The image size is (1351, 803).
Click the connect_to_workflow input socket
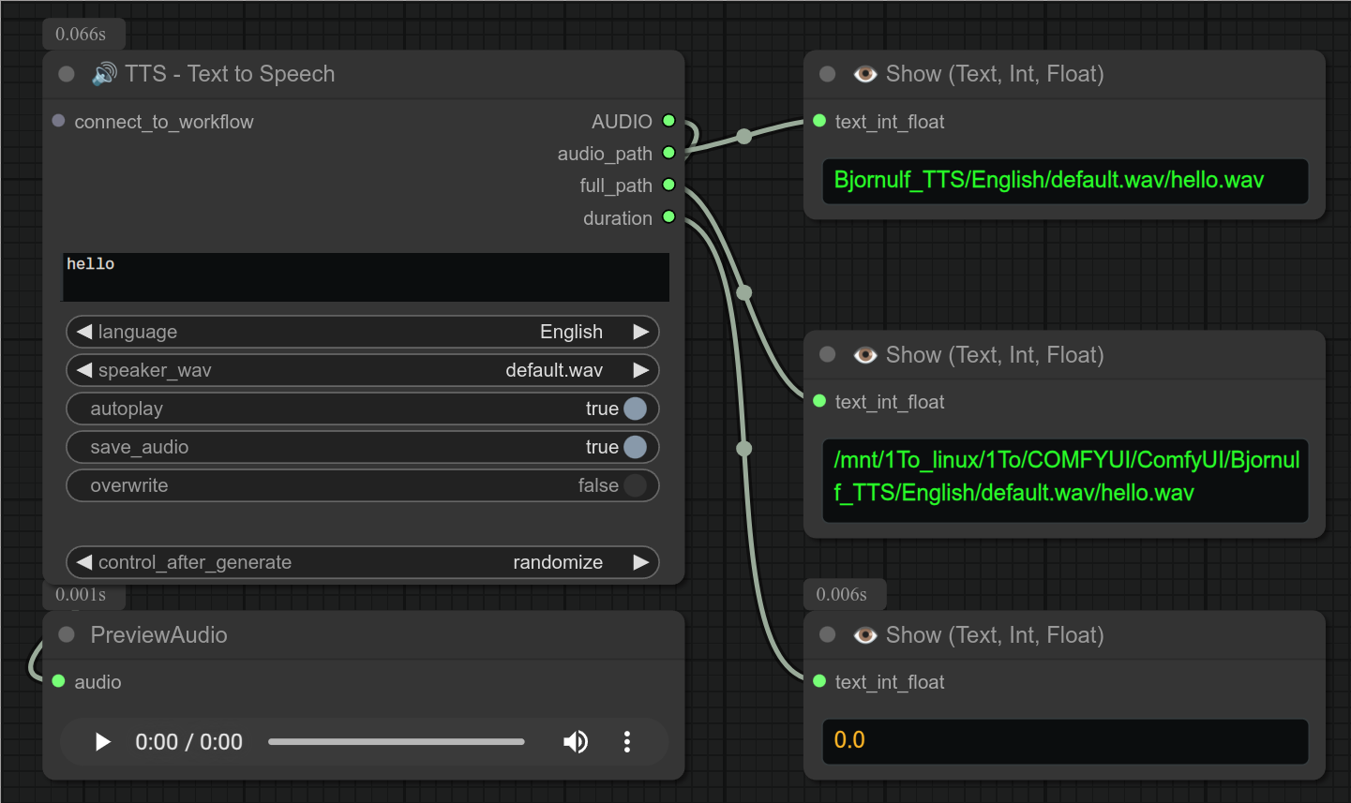tap(58, 121)
